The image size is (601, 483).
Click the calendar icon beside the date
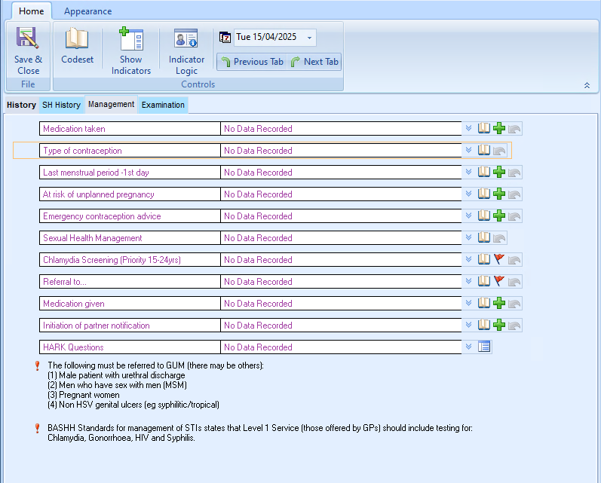pos(225,37)
